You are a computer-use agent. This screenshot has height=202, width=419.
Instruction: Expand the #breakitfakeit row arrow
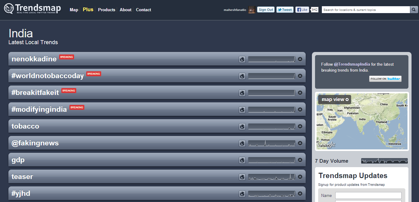(300, 92)
